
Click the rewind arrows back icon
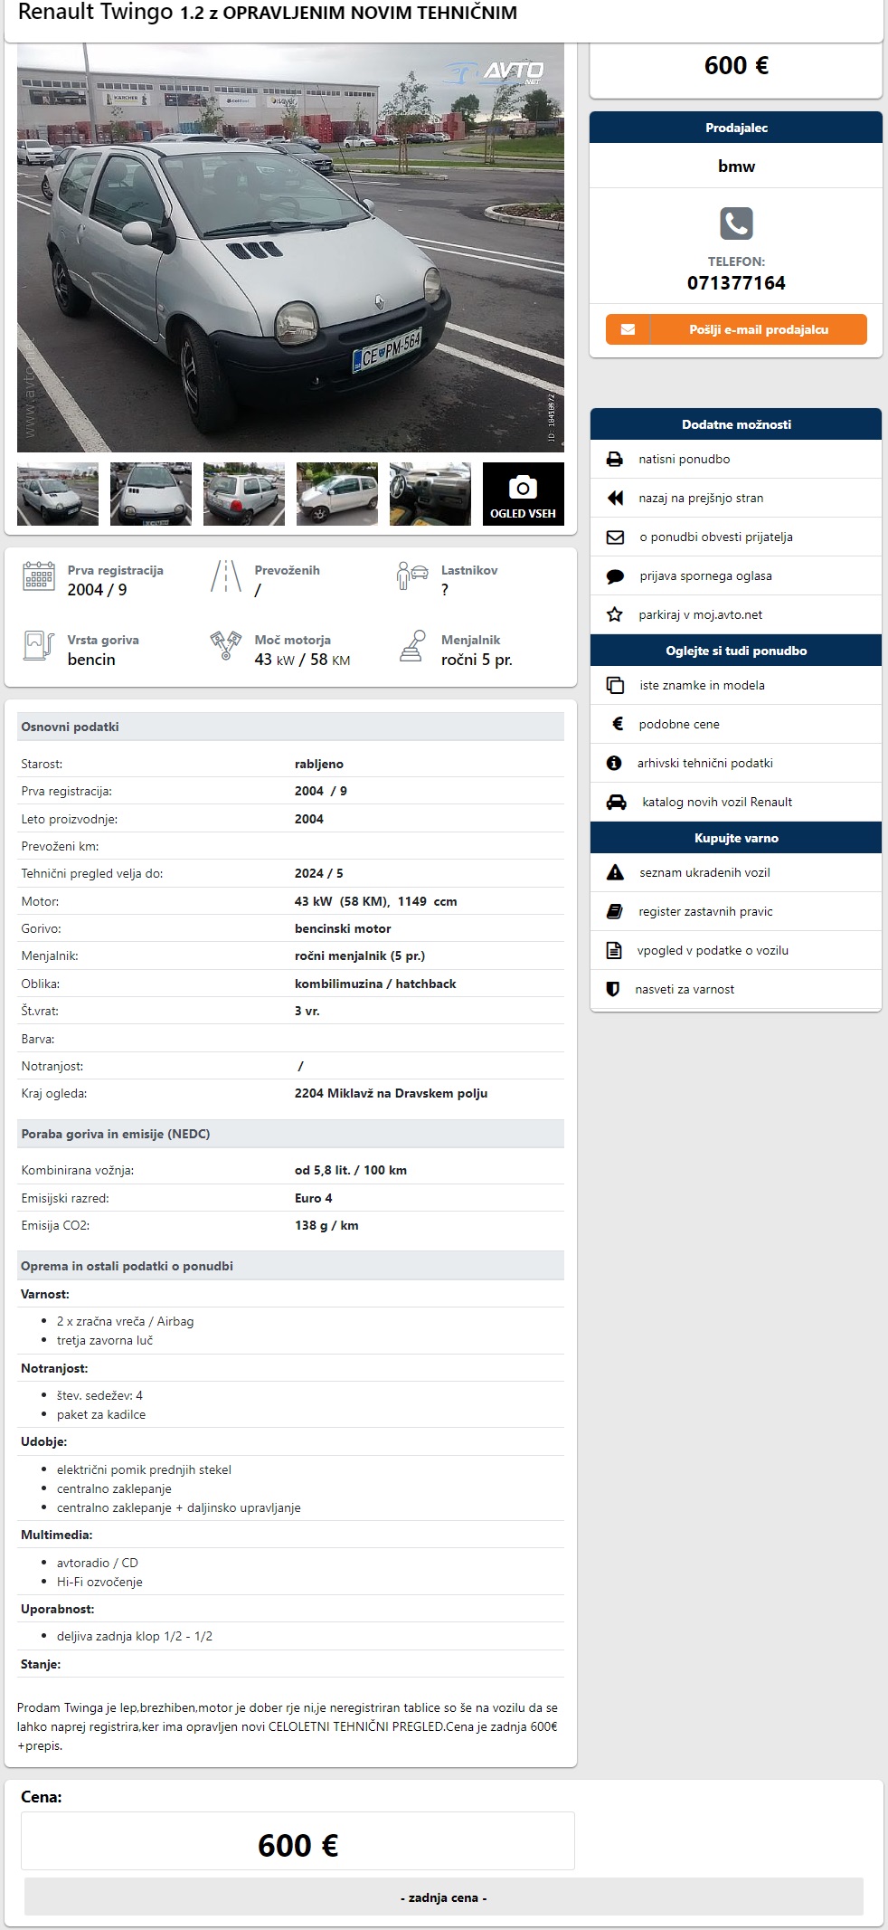click(615, 498)
